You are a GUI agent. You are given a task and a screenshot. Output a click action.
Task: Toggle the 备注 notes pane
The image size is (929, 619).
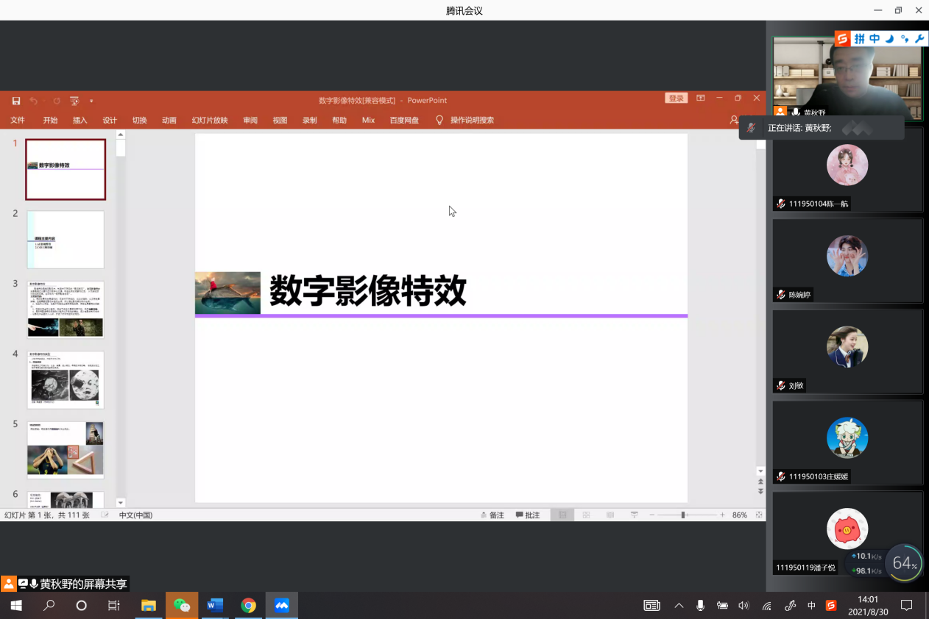click(492, 515)
